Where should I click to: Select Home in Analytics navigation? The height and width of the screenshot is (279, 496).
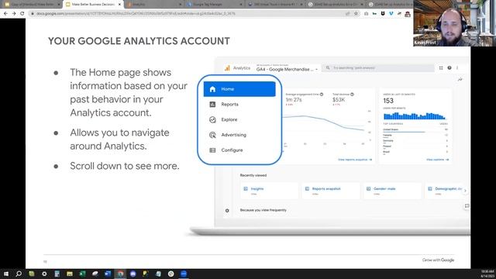point(239,89)
